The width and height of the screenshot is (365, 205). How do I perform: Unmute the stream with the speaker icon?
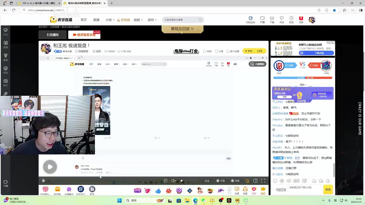tap(173, 181)
